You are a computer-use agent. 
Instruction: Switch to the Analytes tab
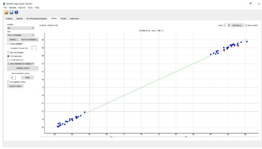[9, 19]
